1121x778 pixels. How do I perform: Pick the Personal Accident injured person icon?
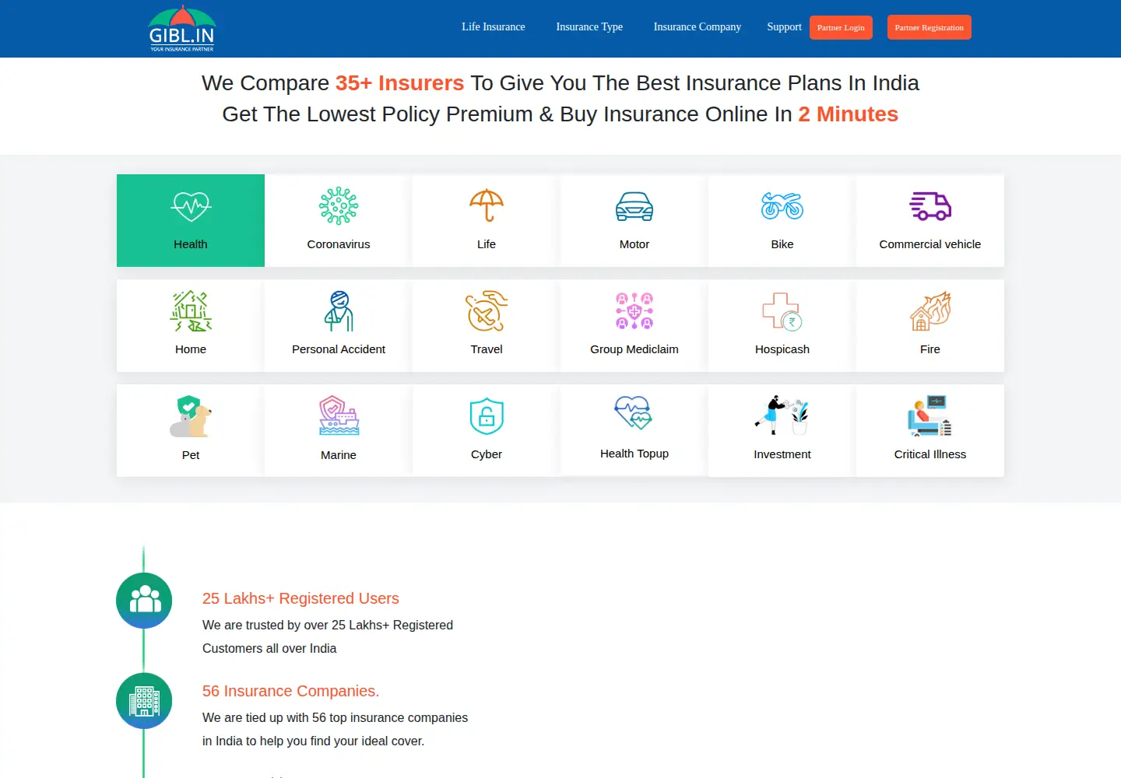(x=339, y=311)
